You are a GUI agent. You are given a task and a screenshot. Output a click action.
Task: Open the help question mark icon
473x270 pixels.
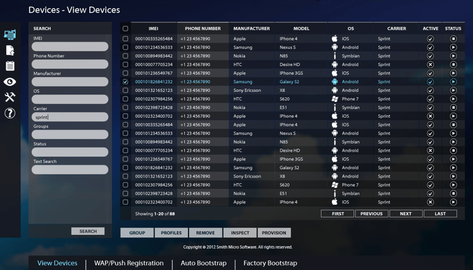[10, 113]
